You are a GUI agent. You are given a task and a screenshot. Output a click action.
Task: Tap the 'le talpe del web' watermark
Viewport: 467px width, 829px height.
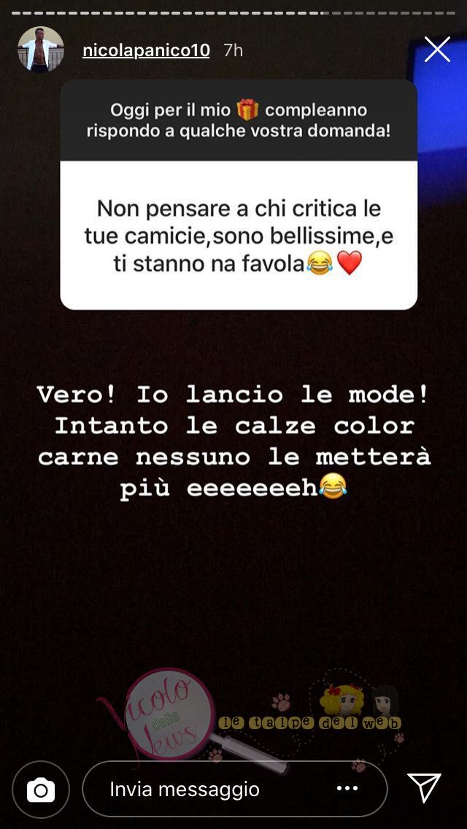click(310, 722)
